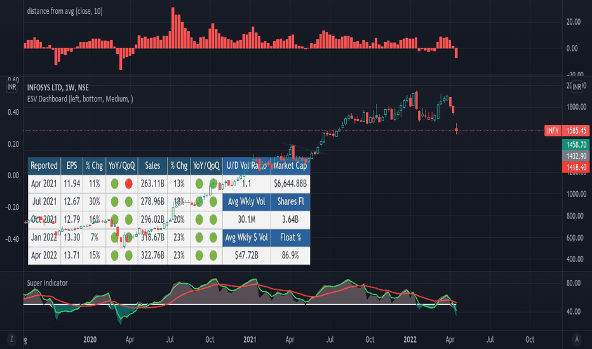Click the 2020 label on the time axis
The height and width of the screenshot is (349, 592).
[90, 339]
